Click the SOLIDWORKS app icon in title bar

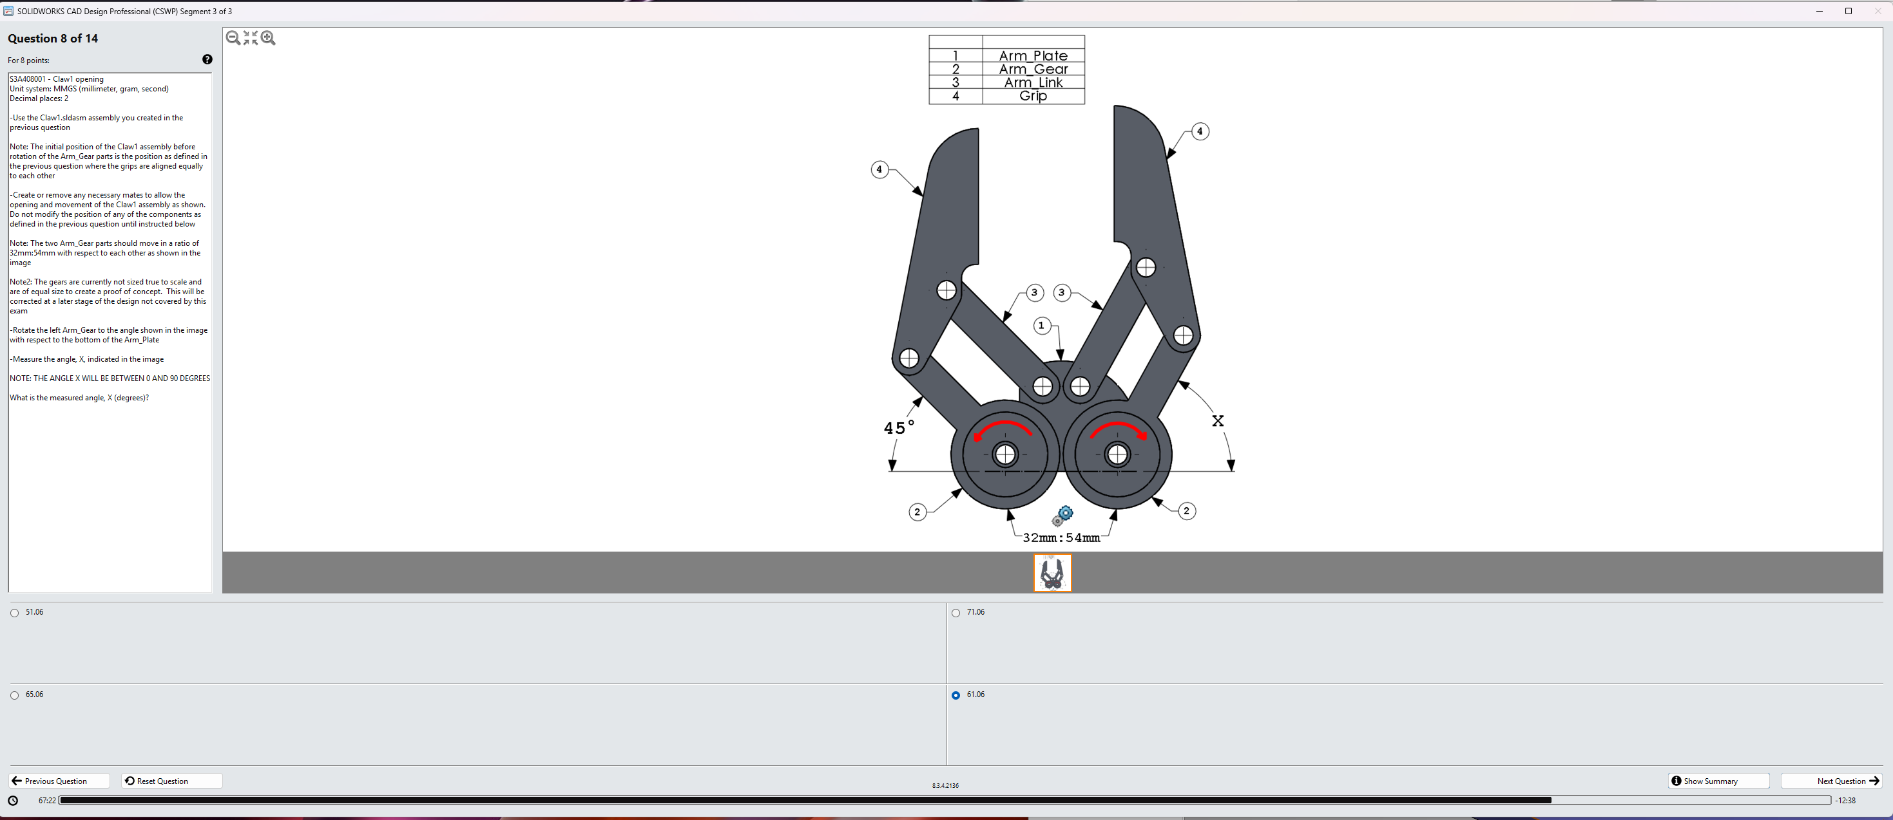[8, 11]
